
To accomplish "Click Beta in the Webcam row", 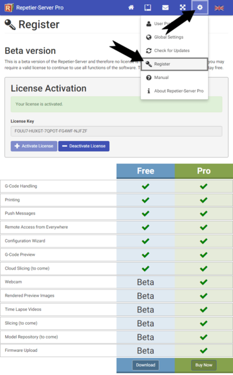I will coord(146,282).
